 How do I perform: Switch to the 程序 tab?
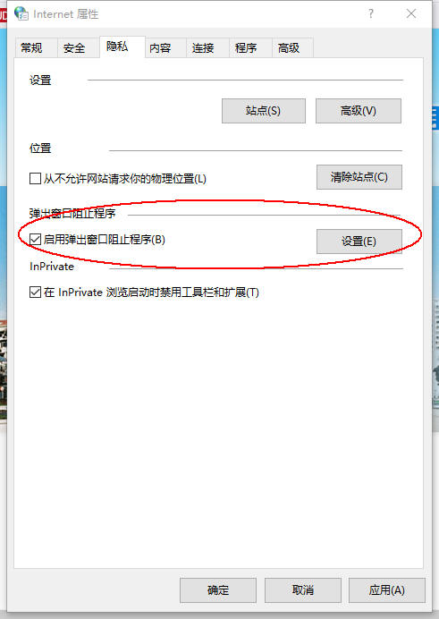246,48
